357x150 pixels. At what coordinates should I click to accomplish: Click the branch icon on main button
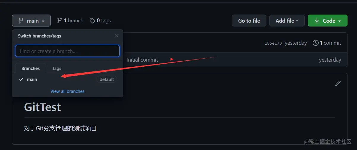21,21
